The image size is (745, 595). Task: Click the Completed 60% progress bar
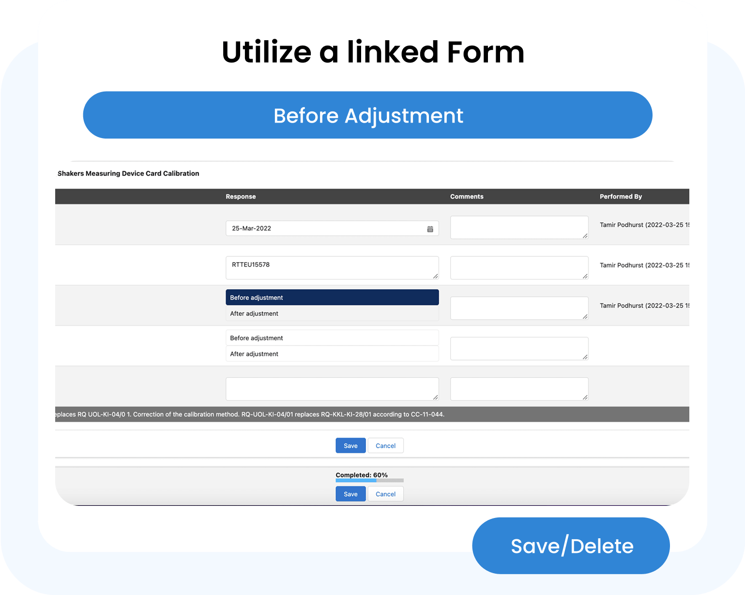tap(369, 481)
